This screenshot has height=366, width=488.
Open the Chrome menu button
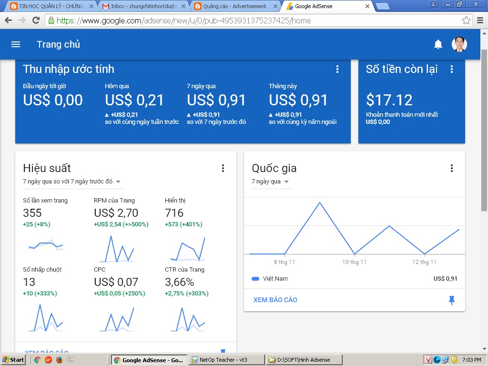pyautogui.click(x=480, y=20)
